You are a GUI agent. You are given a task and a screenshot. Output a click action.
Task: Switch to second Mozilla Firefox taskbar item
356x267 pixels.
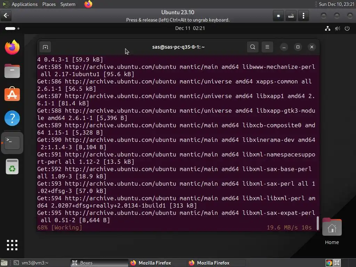pyautogui.click(x=216, y=263)
